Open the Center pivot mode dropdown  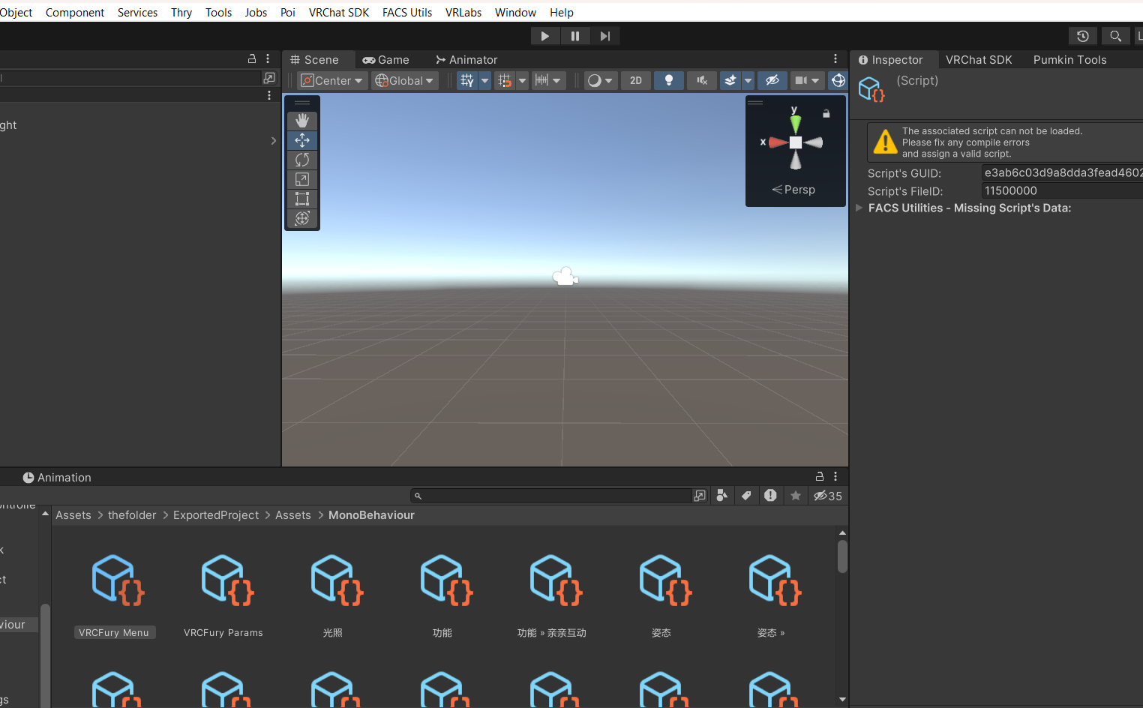332,80
